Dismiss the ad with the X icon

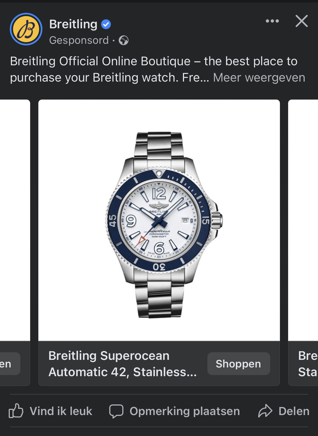pyautogui.click(x=302, y=21)
